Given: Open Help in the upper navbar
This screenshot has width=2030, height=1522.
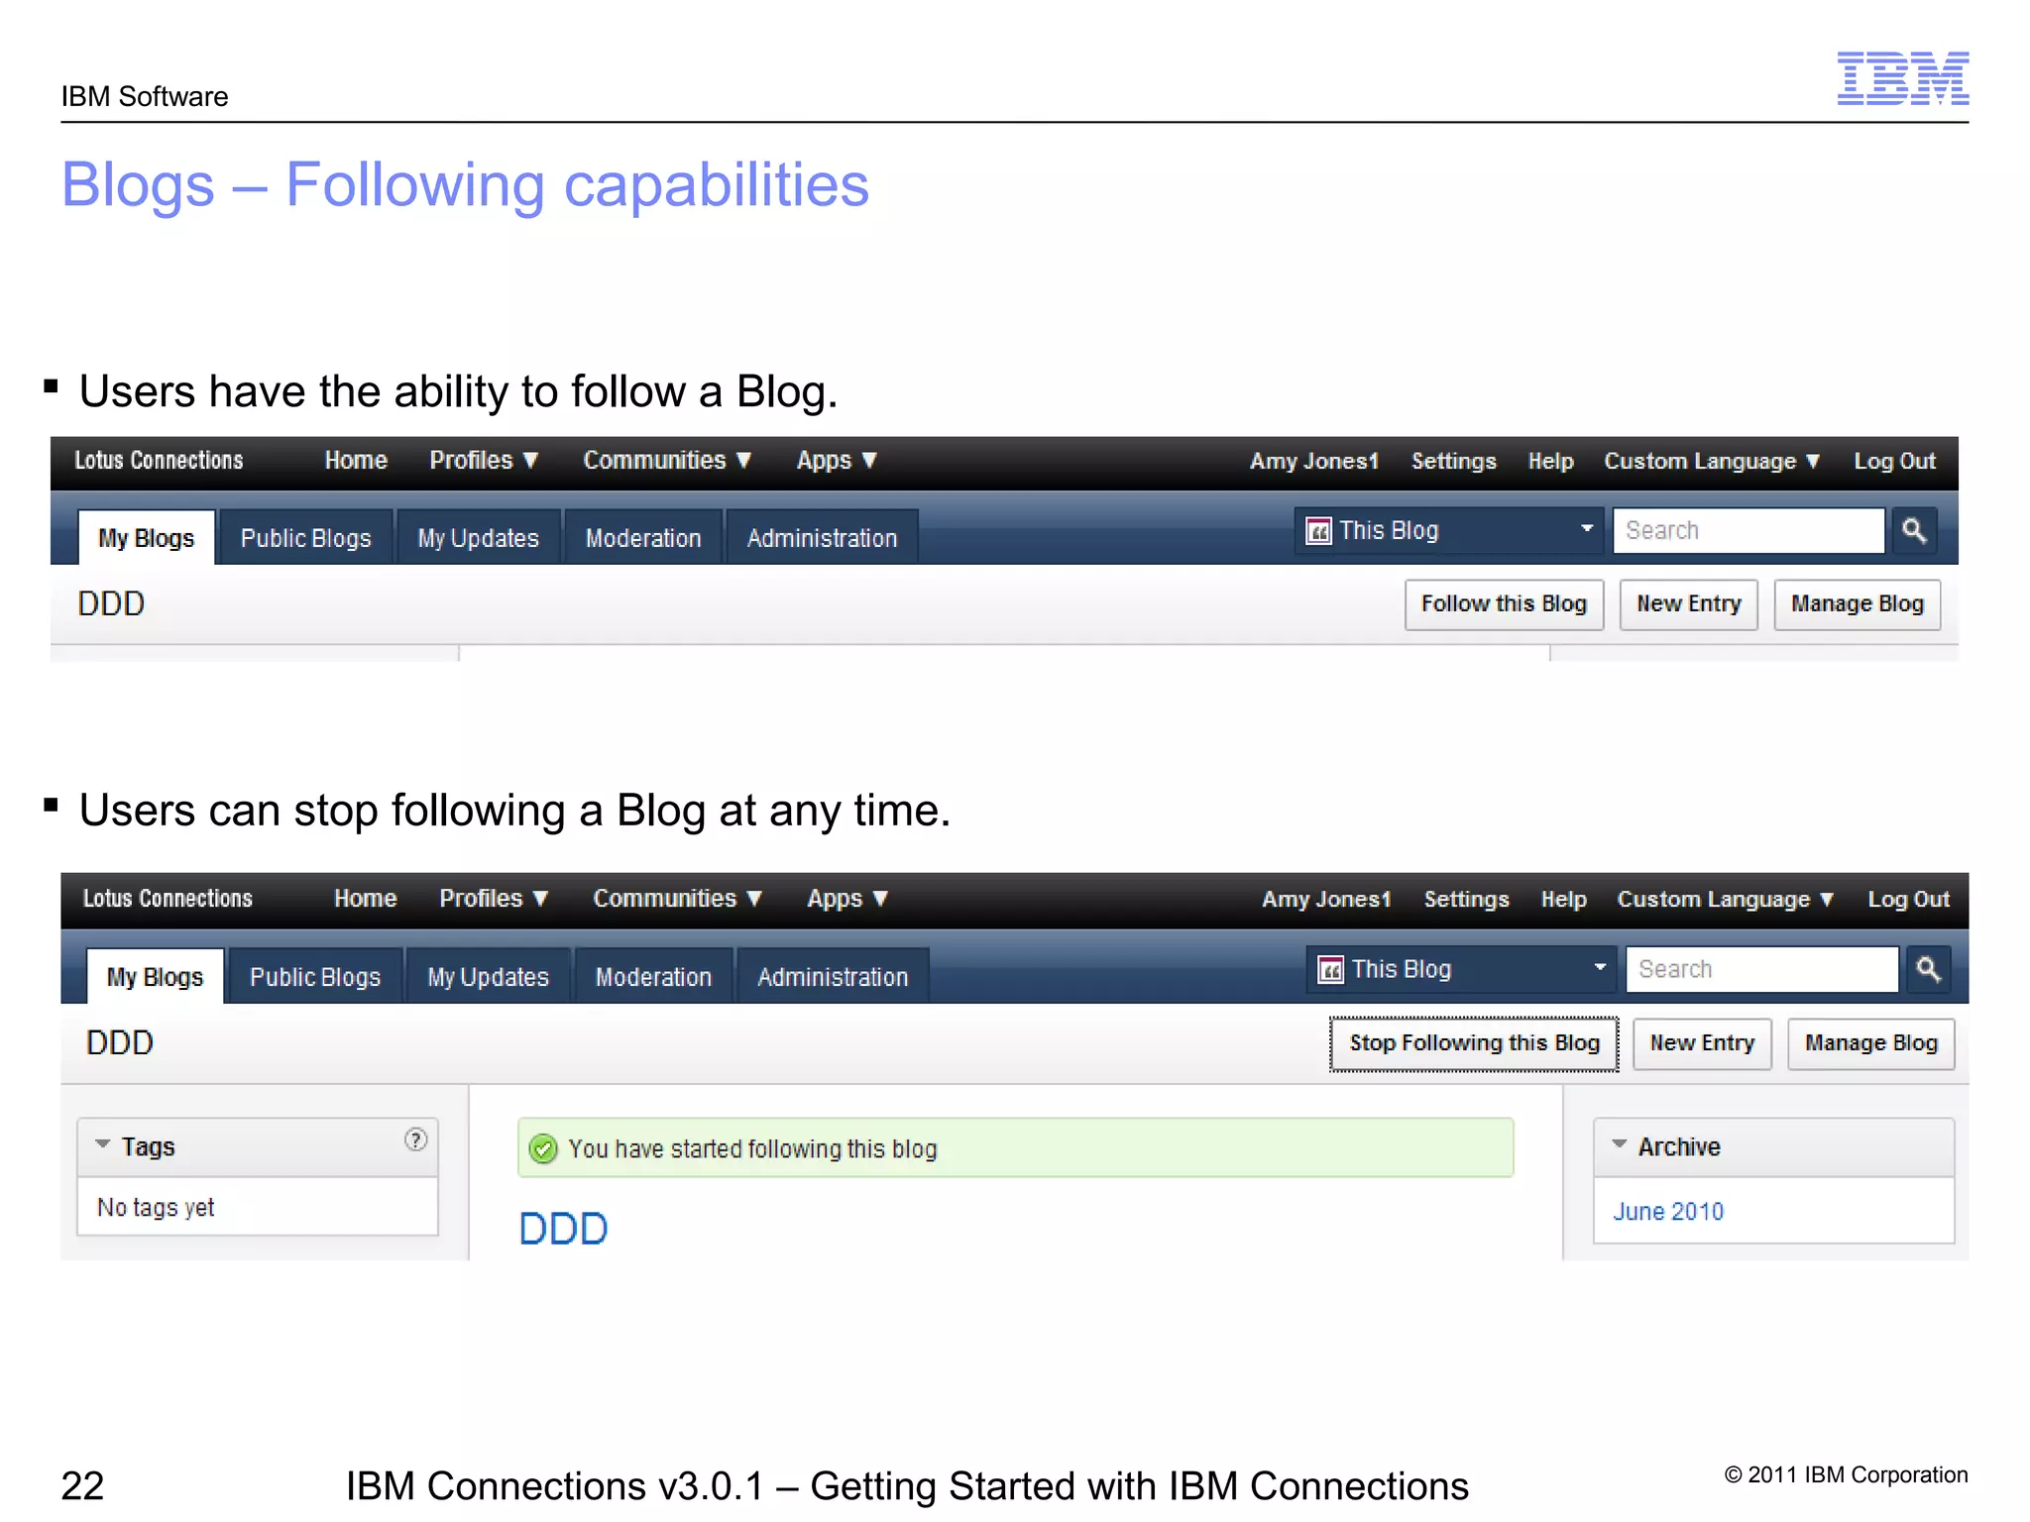Looking at the screenshot, I should [x=1550, y=462].
